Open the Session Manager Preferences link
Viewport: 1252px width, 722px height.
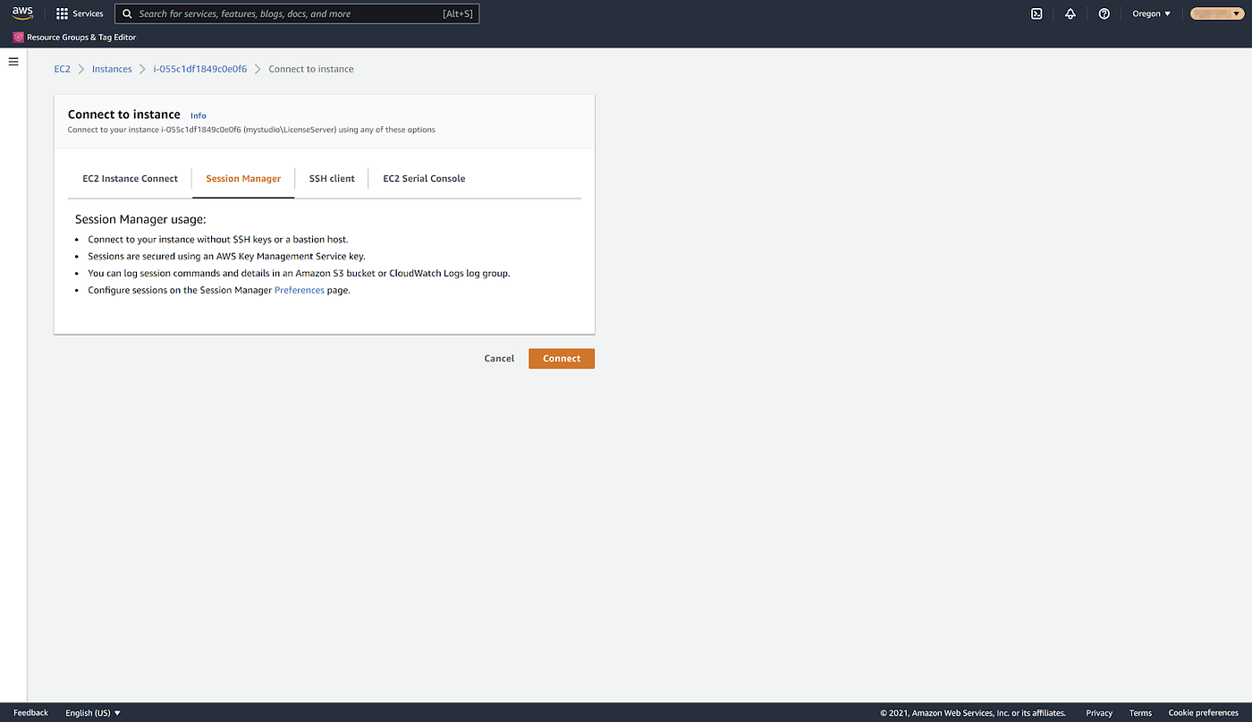point(300,291)
